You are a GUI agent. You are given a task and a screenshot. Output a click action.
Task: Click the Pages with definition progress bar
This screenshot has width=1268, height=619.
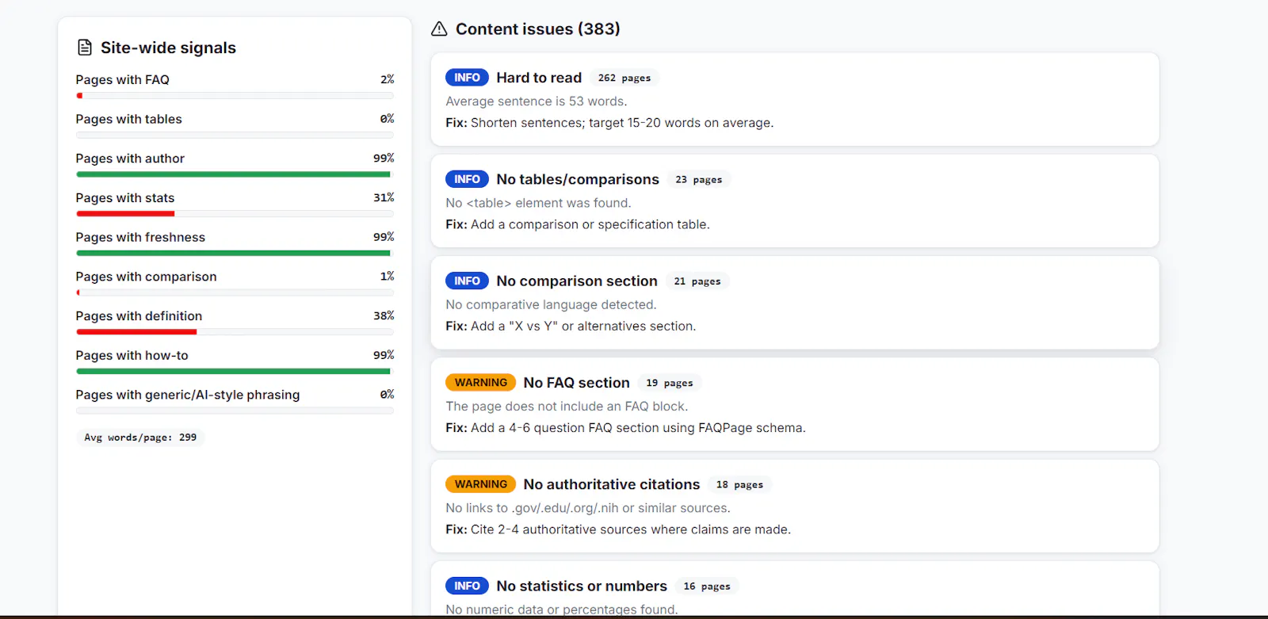click(235, 332)
